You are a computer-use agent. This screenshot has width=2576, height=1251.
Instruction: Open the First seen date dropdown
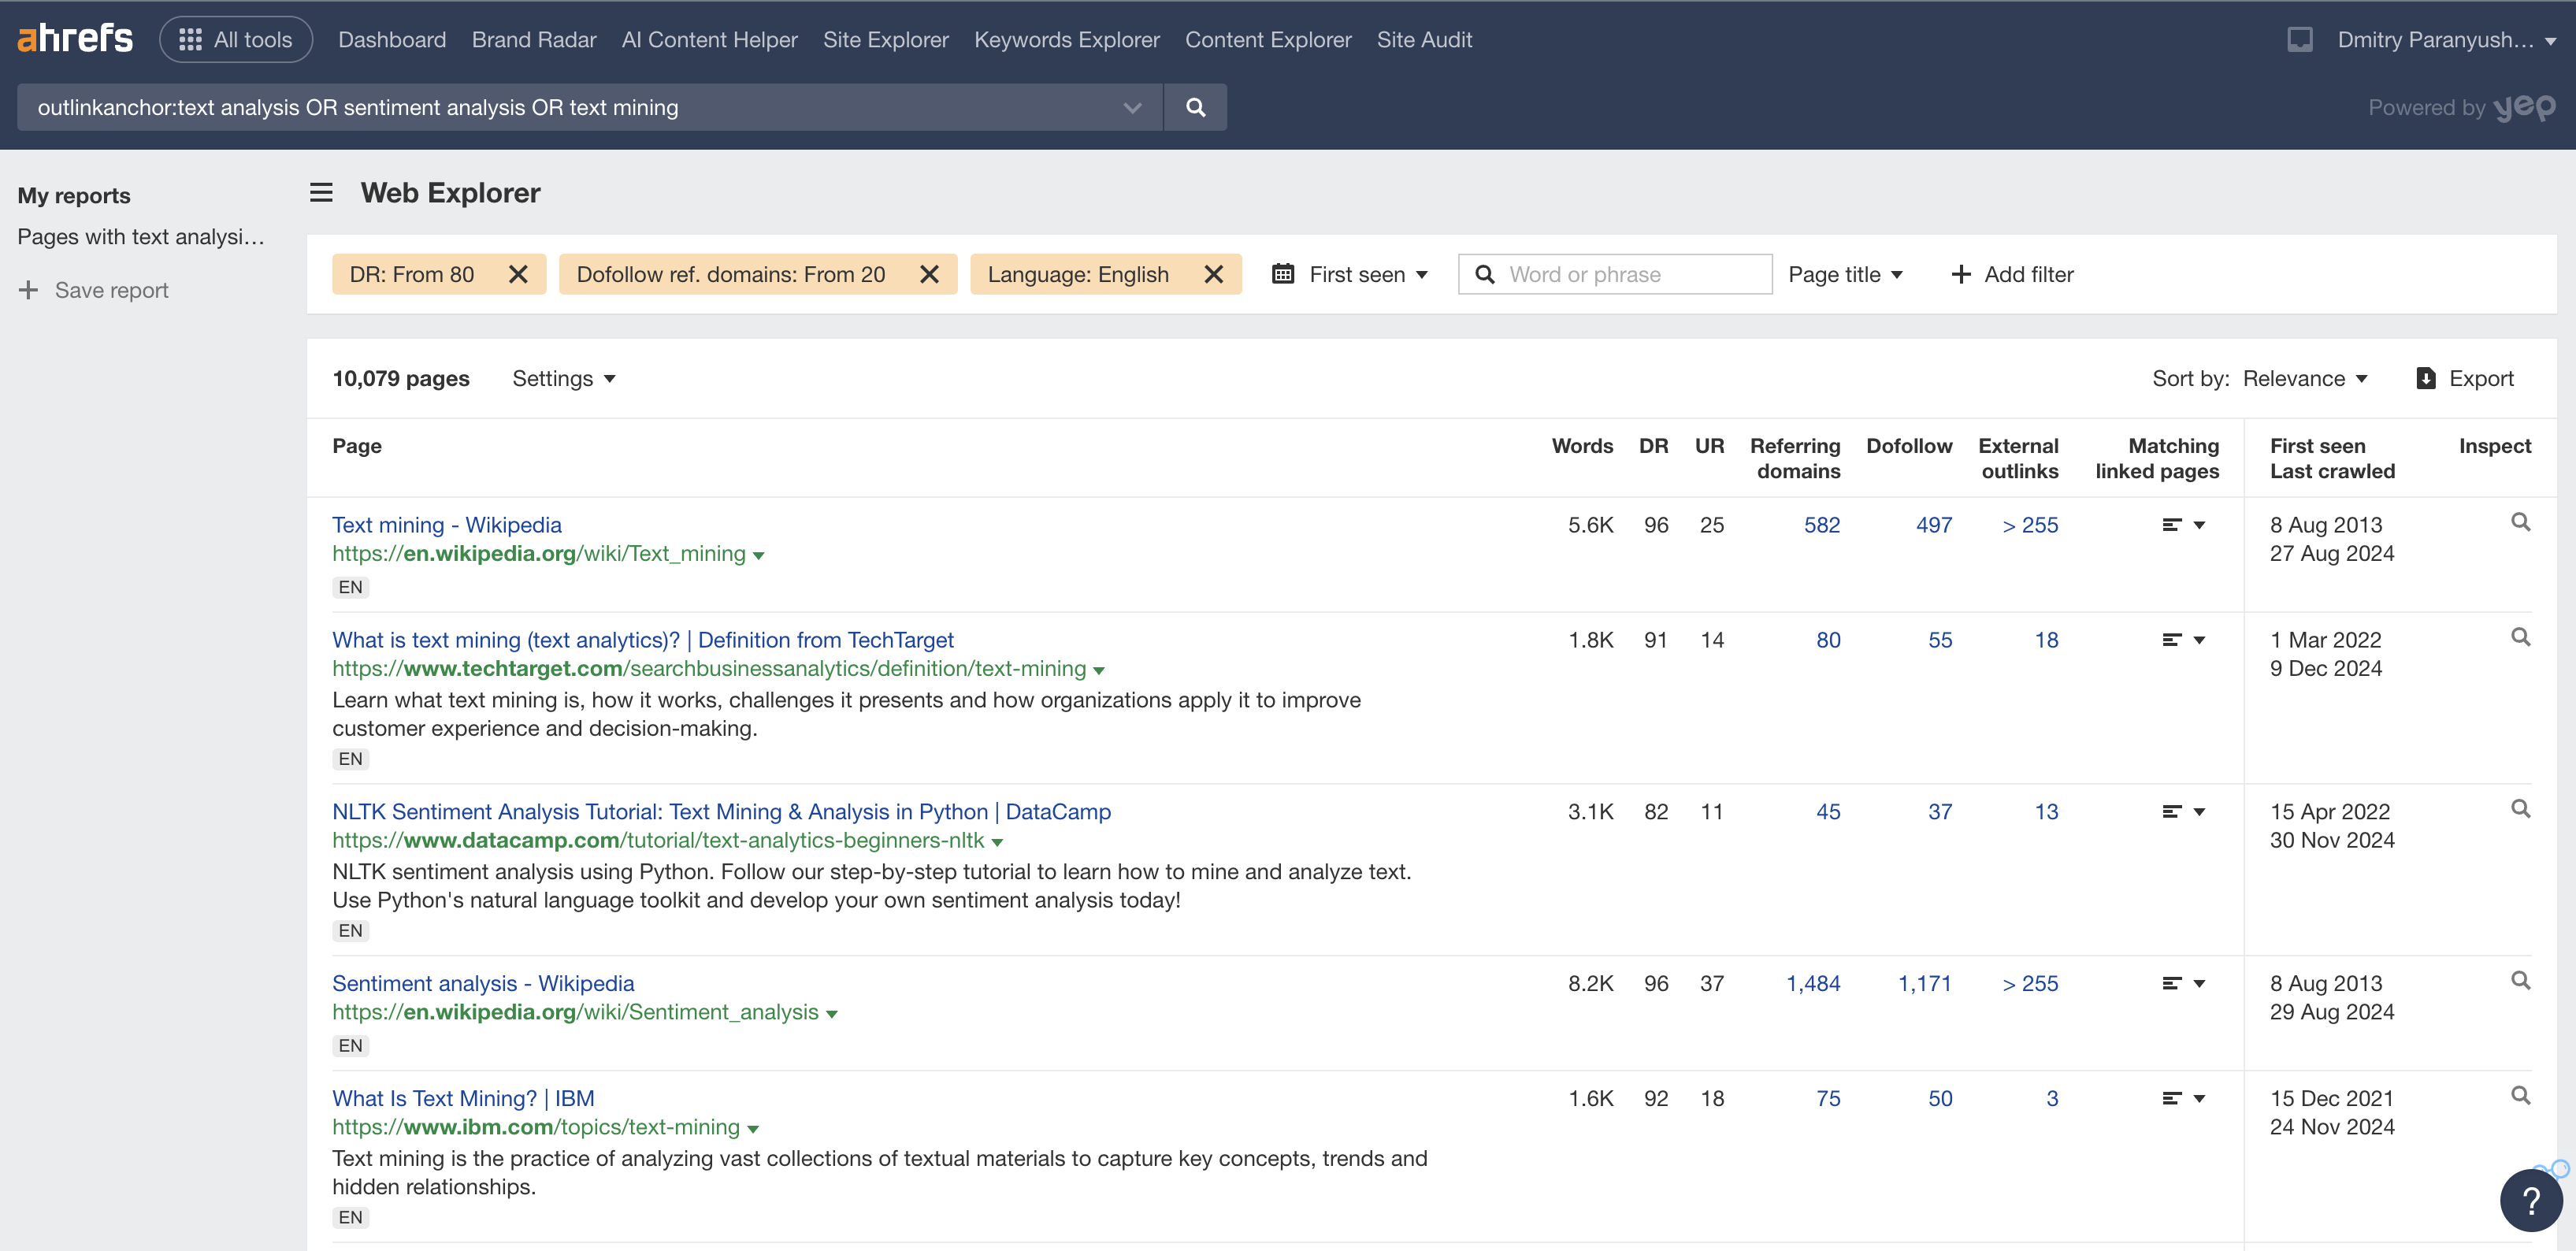[x=1350, y=274]
